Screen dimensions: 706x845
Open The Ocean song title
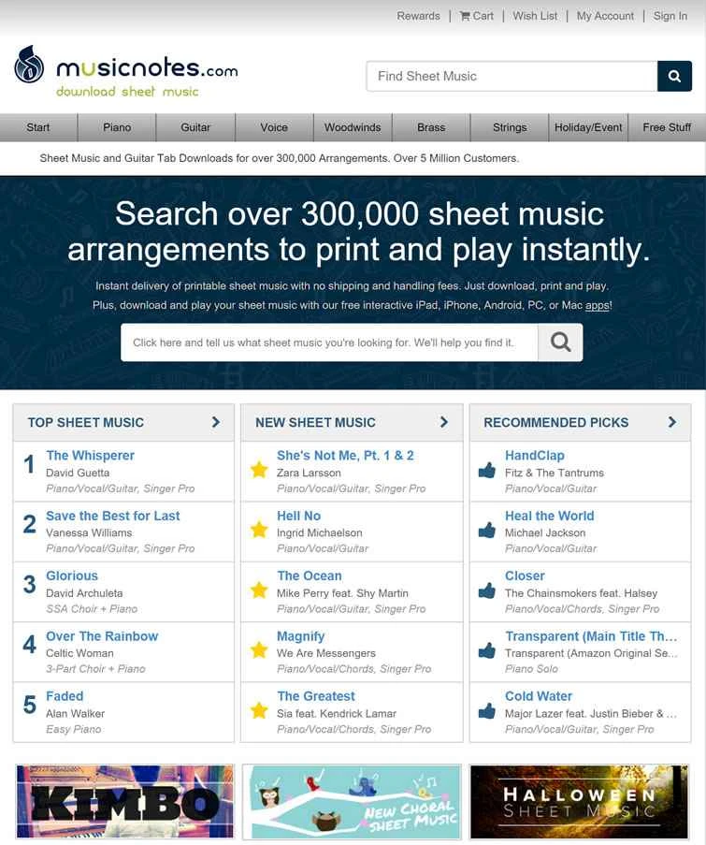coord(310,575)
